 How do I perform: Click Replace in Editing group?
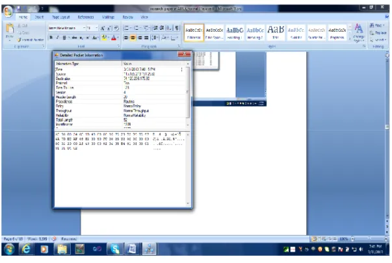[378, 32]
